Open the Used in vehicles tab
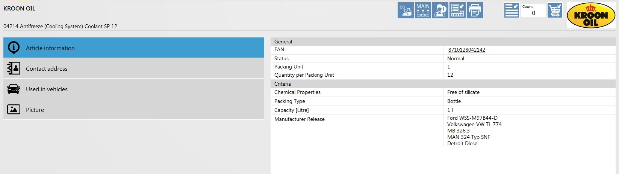The image size is (619, 174). click(134, 89)
